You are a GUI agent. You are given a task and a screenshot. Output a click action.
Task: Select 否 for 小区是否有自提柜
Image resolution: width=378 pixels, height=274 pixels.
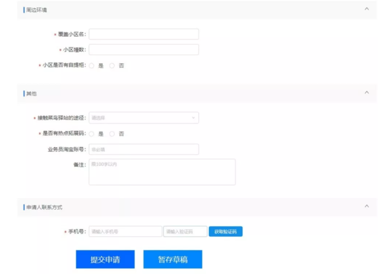(112, 66)
